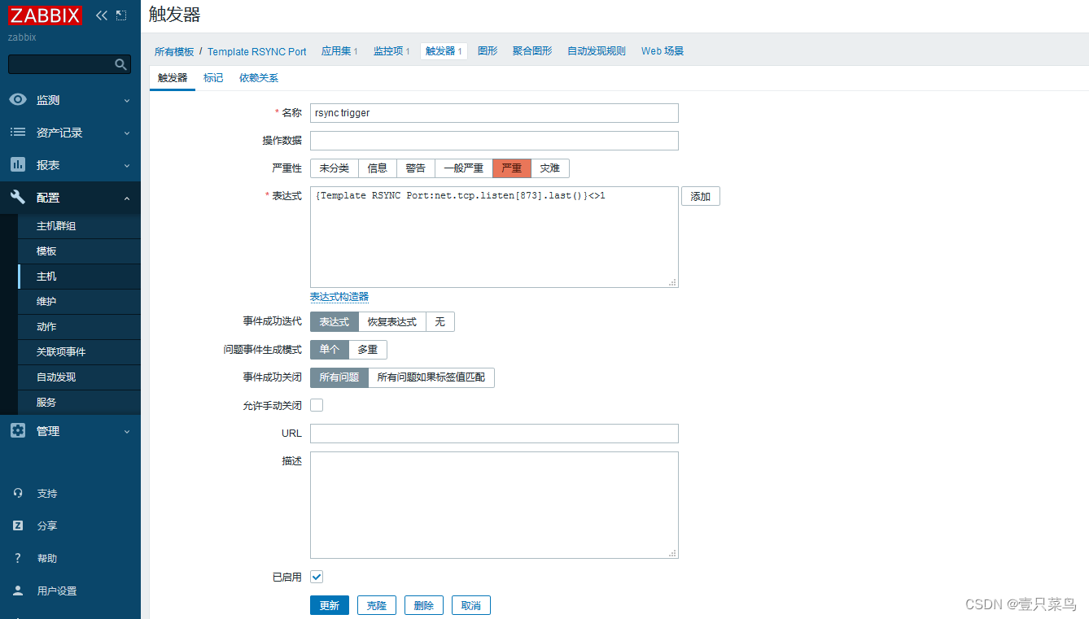The height and width of the screenshot is (619, 1089).
Task: Set severity to 信息
Action: point(378,168)
